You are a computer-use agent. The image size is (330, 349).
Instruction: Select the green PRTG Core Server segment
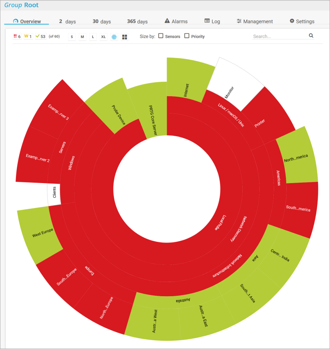tap(148, 110)
